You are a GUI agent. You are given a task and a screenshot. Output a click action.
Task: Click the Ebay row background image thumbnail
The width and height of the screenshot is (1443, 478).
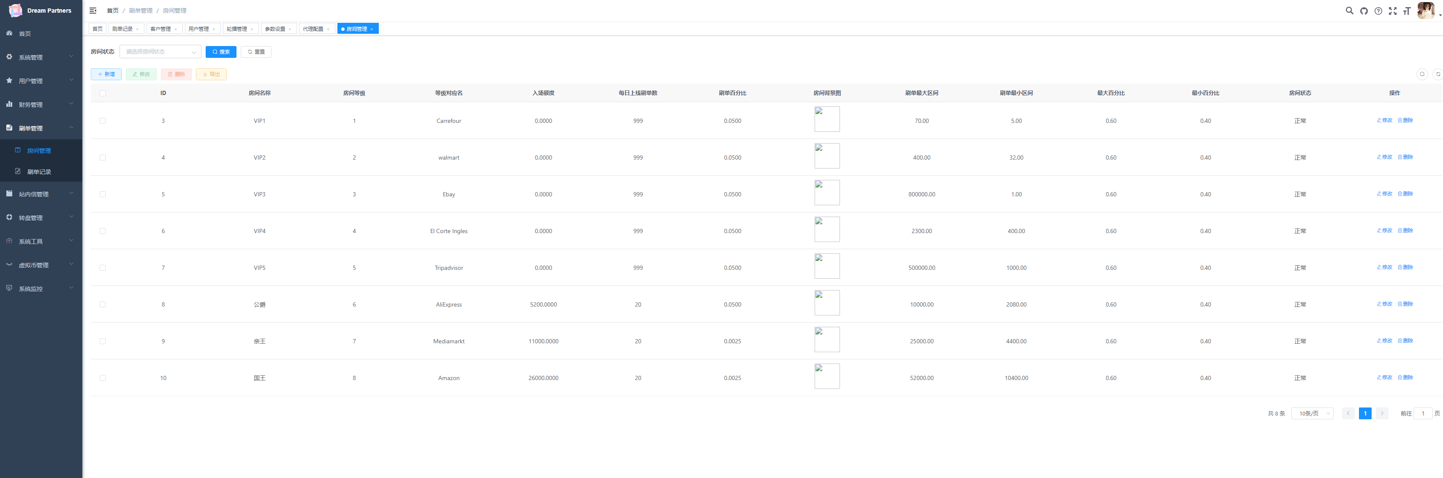(827, 193)
